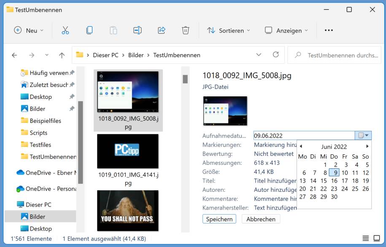
Task: Open the Neu dropdown menu
Action: (x=28, y=30)
